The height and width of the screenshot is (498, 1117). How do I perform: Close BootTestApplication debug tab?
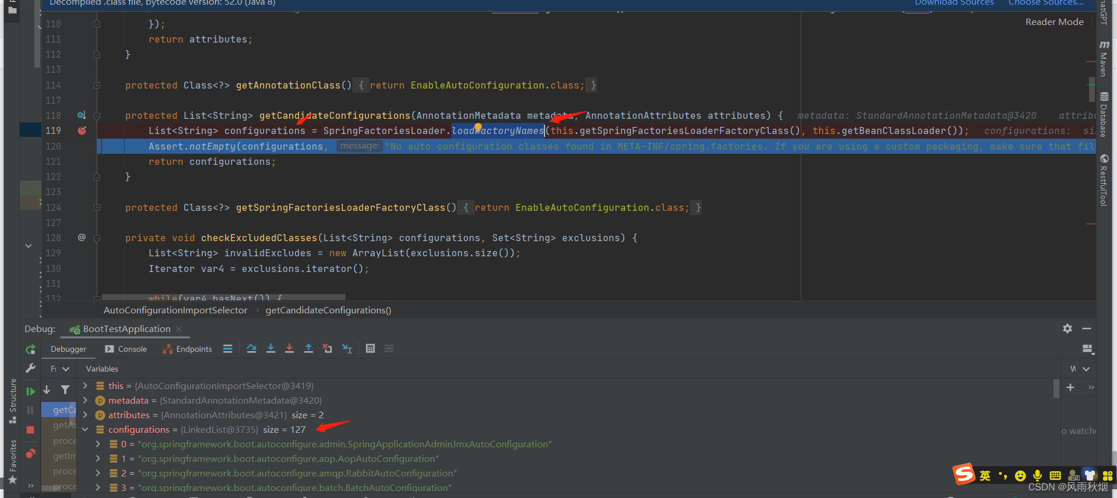pos(179,329)
